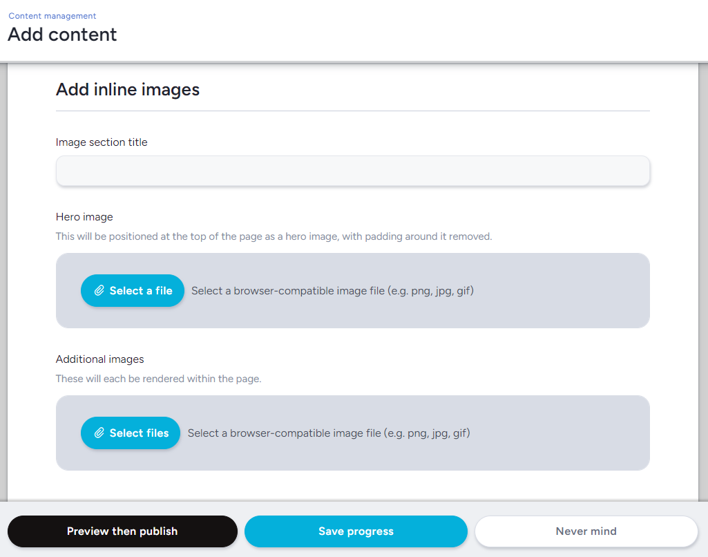Screen dimensions: 708x557
Task: Click the Image section title label
Action: [x=102, y=142]
